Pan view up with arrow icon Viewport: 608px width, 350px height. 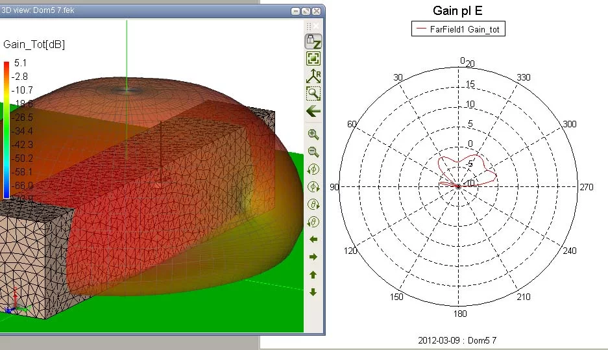click(313, 275)
